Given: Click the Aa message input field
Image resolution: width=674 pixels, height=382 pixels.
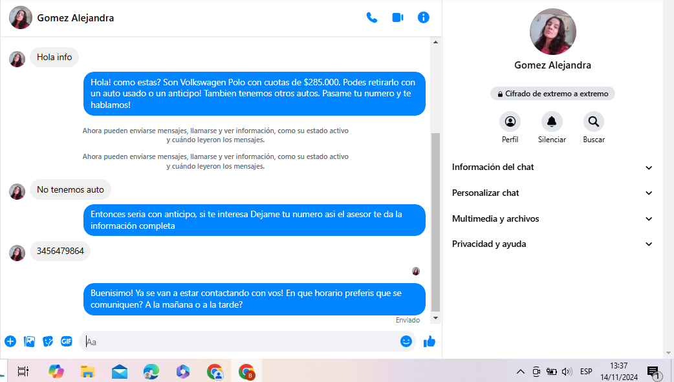Looking at the screenshot, I should click(x=239, y=341).
